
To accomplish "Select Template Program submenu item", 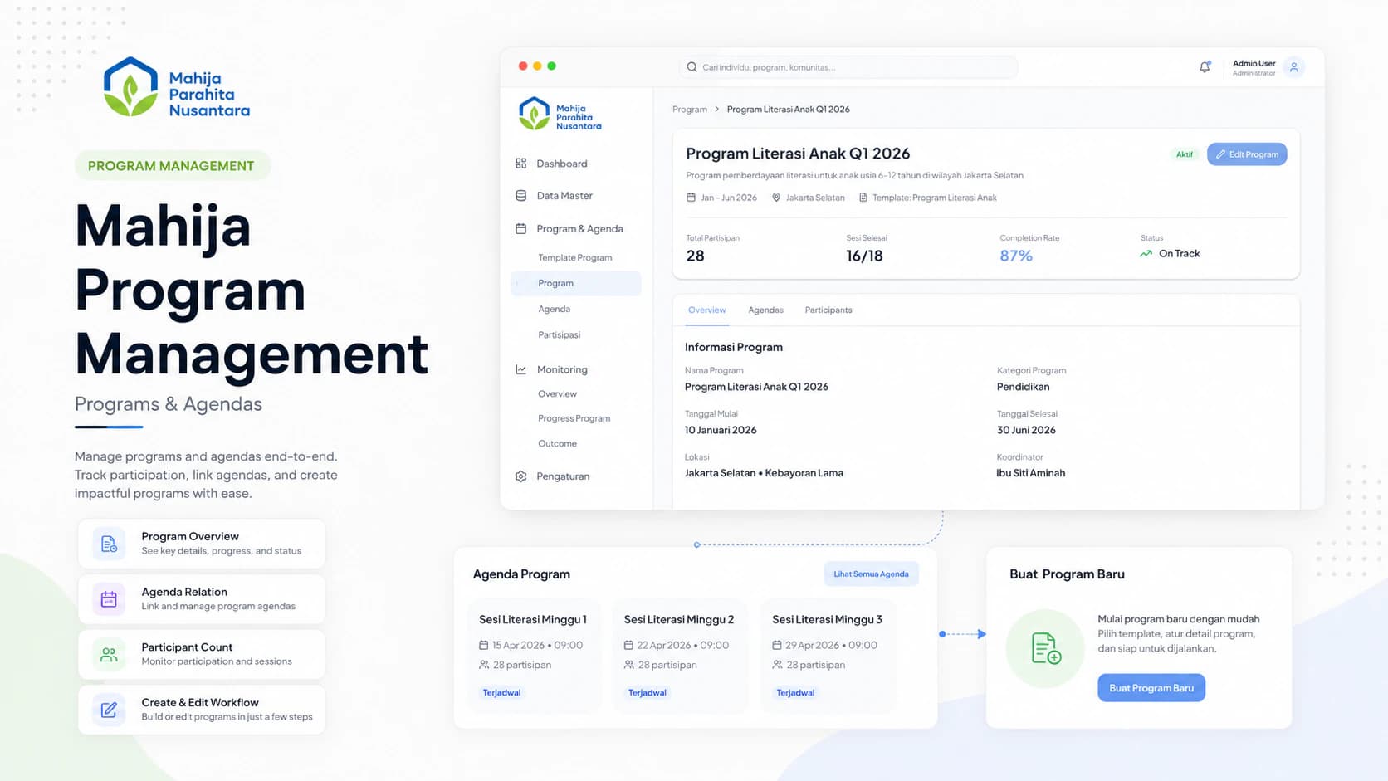I will (x=575, y=257).
